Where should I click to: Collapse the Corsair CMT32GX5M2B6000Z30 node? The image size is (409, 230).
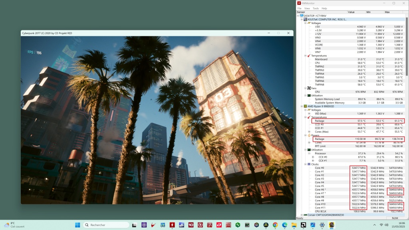302,215
